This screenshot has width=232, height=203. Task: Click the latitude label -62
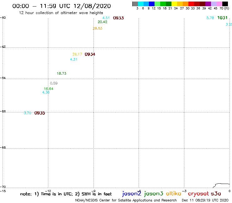pos(3,47)
